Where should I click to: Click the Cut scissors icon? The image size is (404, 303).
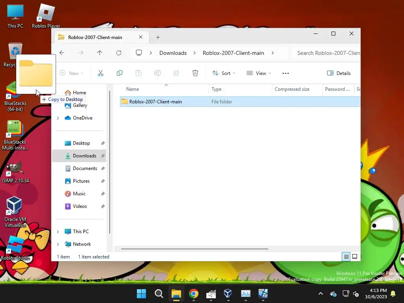(101, 73)
